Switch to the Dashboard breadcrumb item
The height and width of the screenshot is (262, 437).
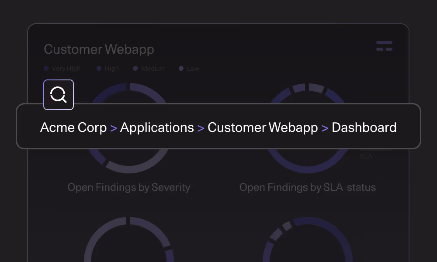click(x=364, y=128)
